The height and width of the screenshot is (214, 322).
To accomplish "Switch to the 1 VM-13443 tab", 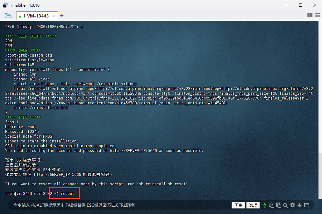I will tap(36, 16).
